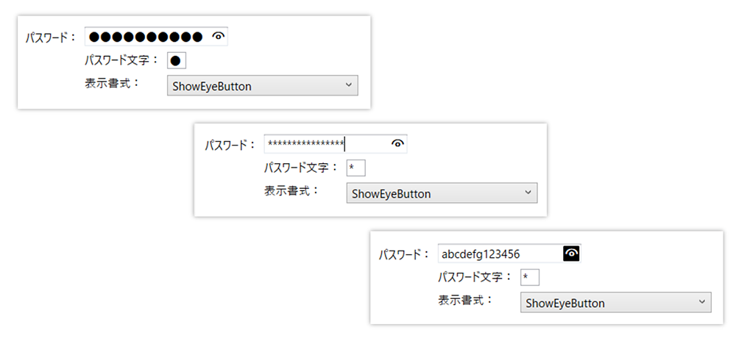Expand the asterisk panel's dropdown via its chevron arrow
Image resolution: width=736 pixels, height=338 pixels.
528,193
